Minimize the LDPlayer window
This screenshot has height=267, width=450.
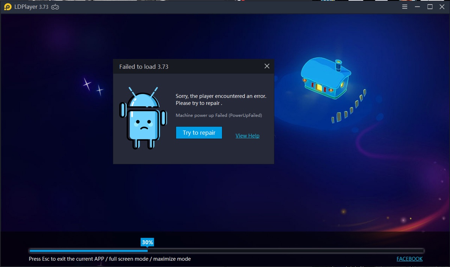pos(417,7)
